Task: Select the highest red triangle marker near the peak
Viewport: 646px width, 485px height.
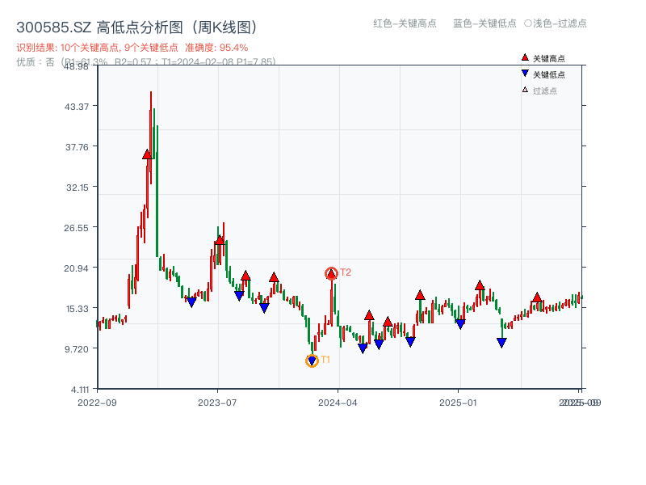Action: (146, 154)
